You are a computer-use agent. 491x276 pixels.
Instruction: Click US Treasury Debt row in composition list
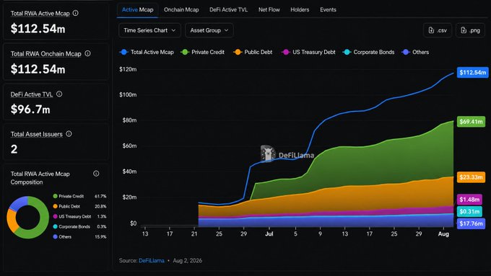click(x=79, y=216)
